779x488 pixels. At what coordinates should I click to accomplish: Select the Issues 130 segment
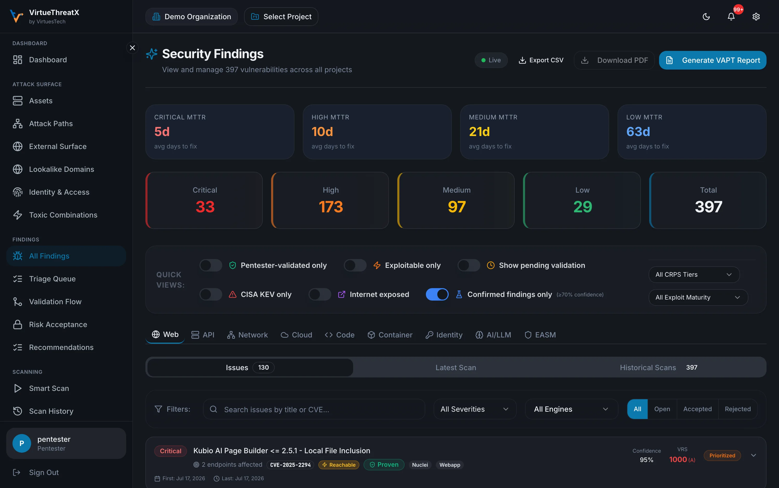pos(250,368)
